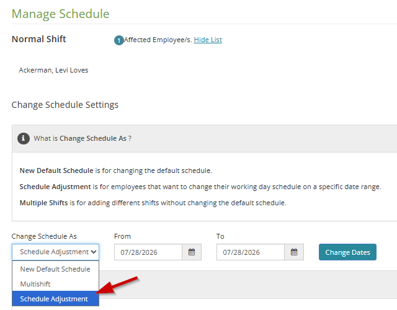The width and height of the screenshot is (397, 310).
Task: Click the To date input field
Action: pyautogui.click(x=251, y=252)
